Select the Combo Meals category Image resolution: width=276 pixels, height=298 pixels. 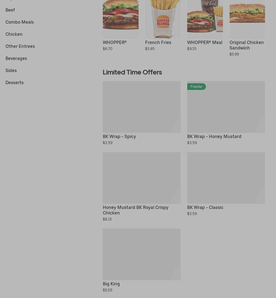(x=20, y=22)
